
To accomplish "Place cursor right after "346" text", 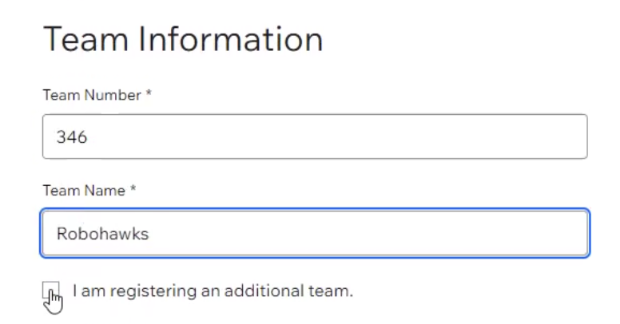I will pyautogui.click(x=88, y=137).
